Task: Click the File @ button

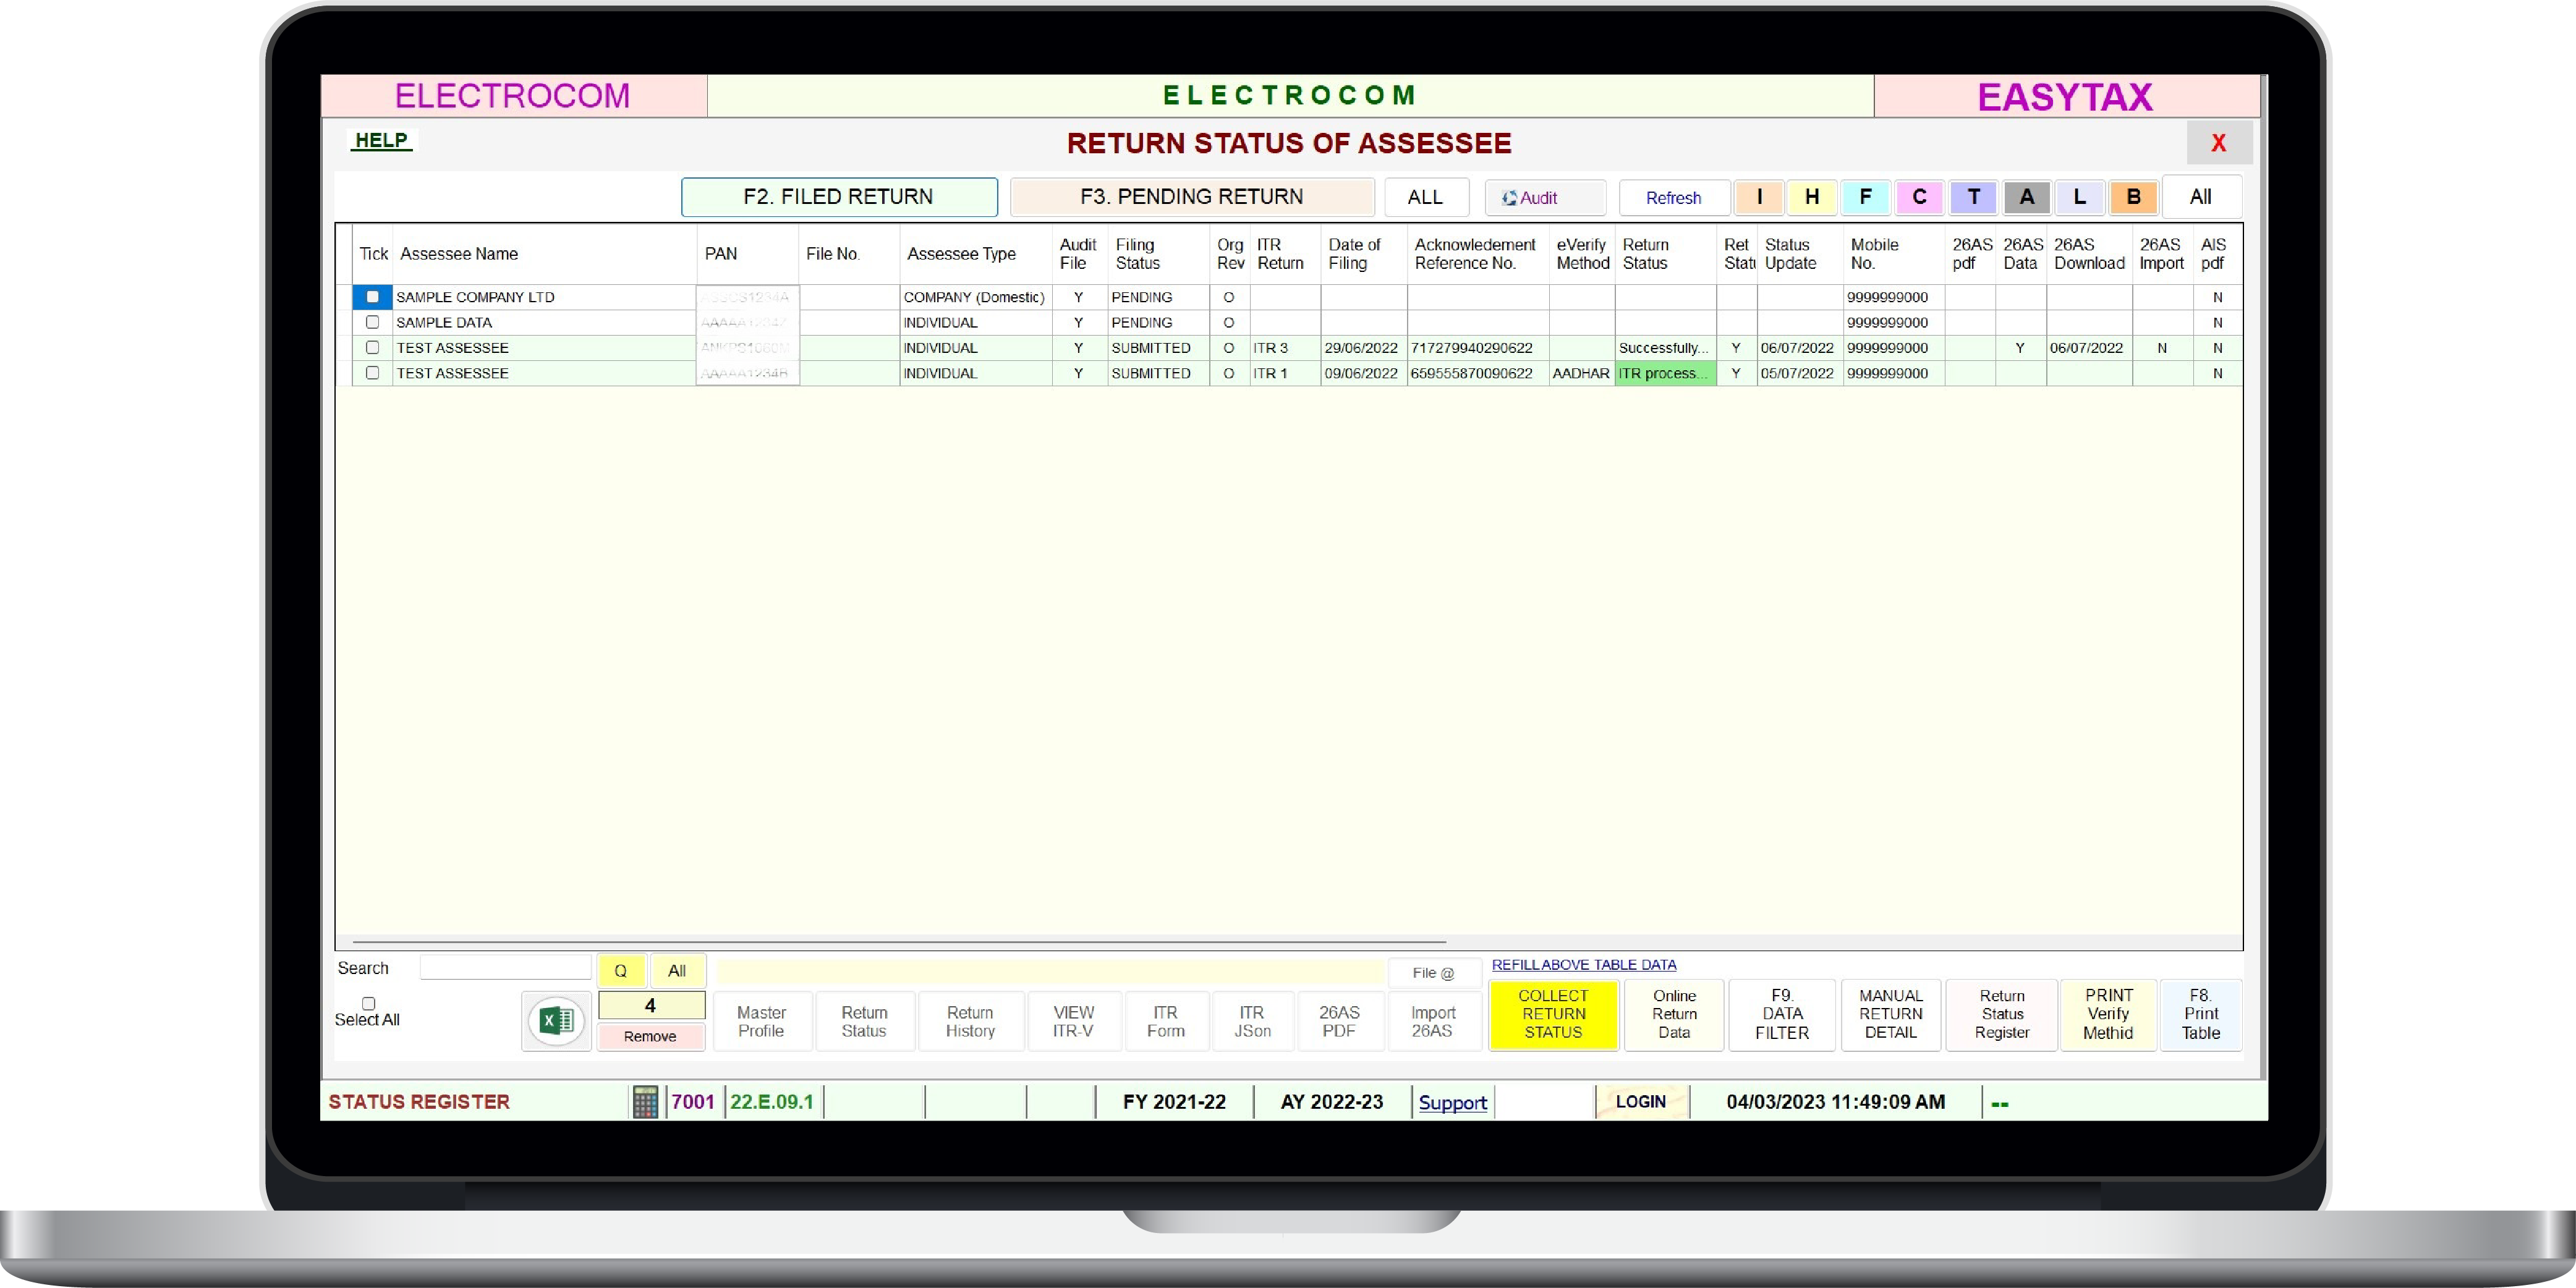Action: (x=1434, y=973)
